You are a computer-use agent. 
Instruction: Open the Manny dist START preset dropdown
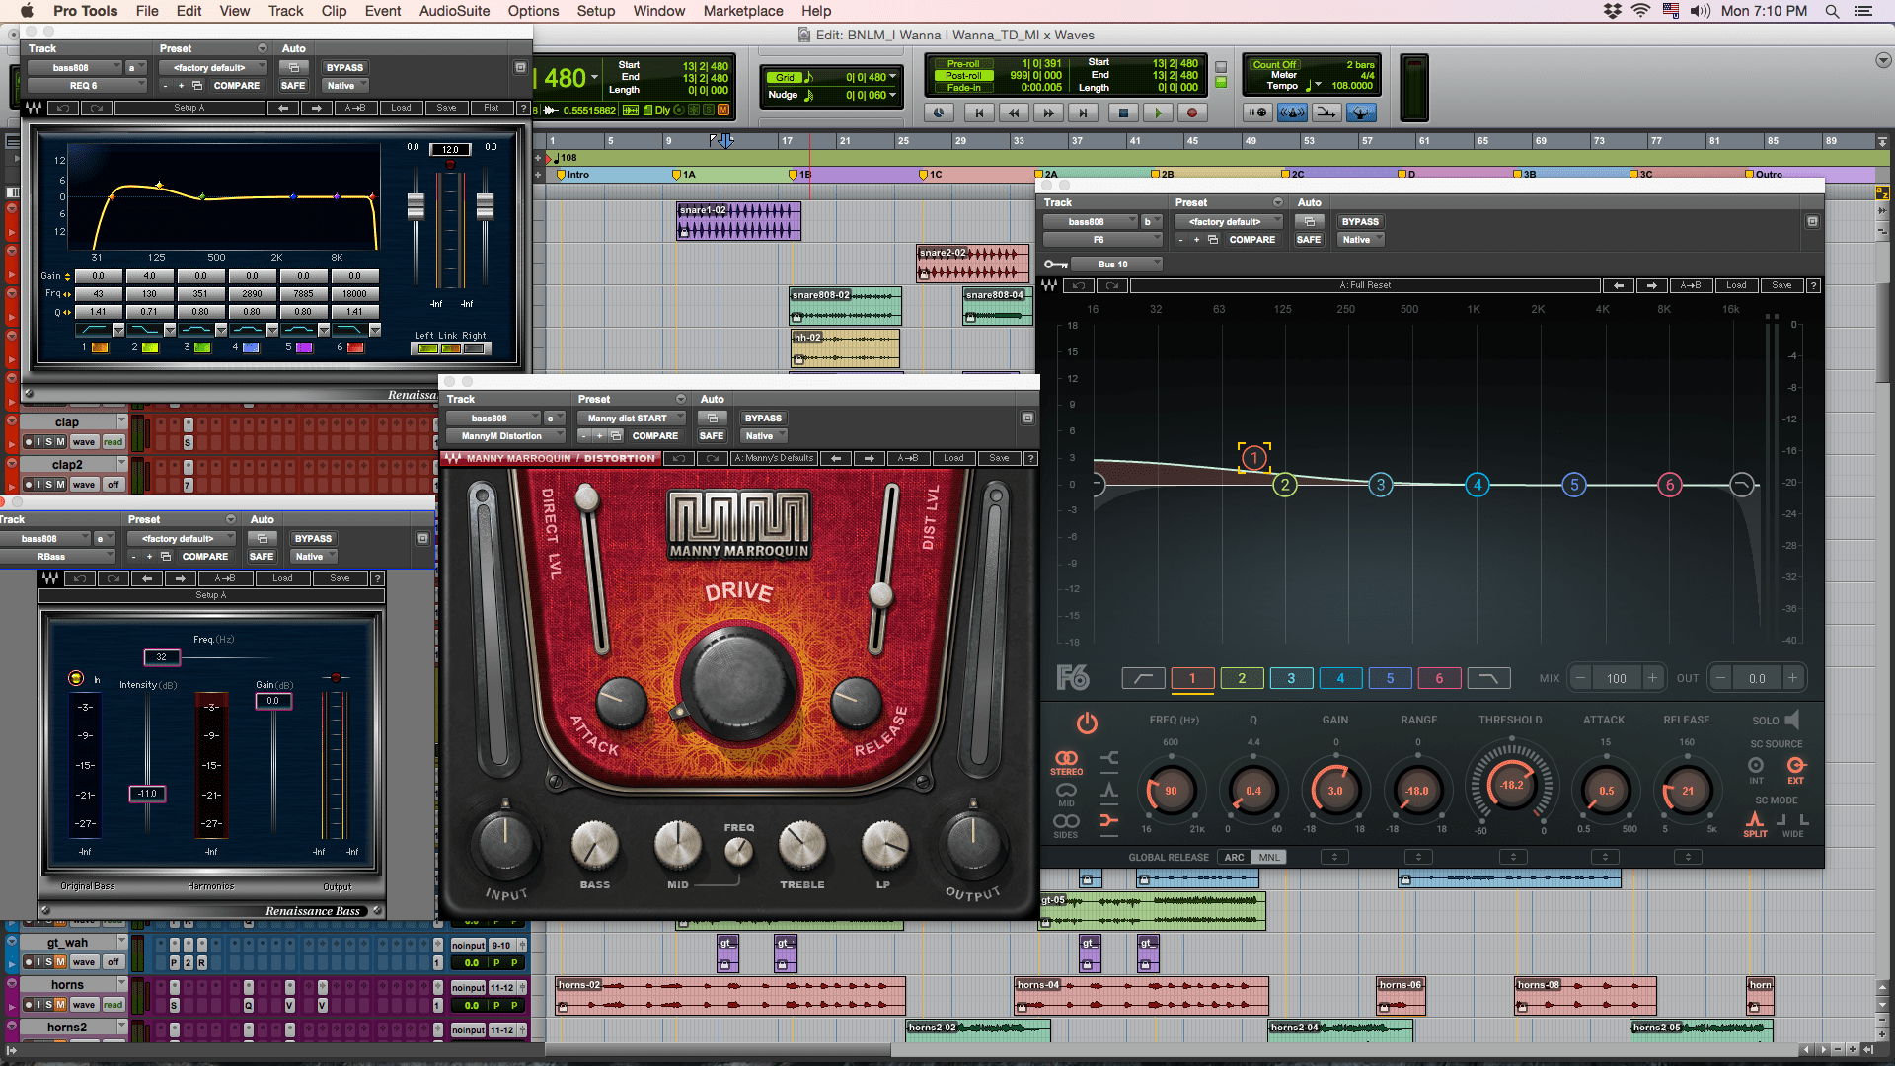[x=631, y=419]
